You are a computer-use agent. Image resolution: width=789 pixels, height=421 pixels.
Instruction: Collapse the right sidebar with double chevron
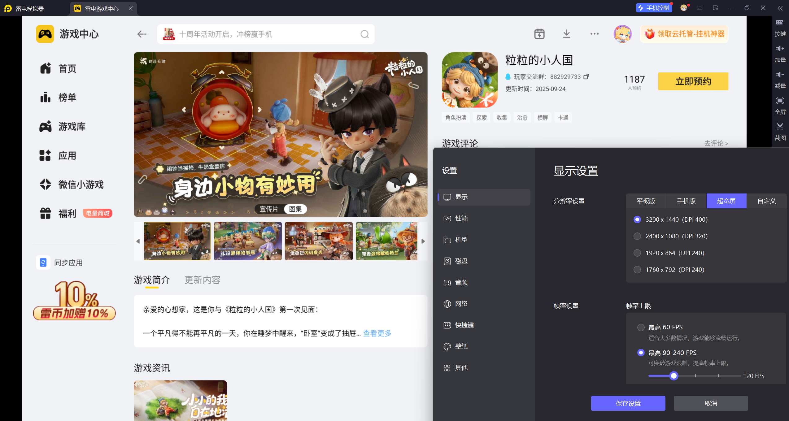(780, 8)
